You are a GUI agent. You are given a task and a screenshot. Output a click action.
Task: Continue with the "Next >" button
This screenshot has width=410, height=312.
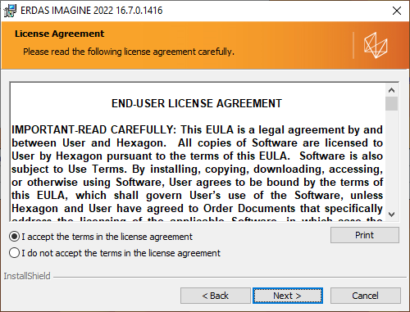pos(288,296)
